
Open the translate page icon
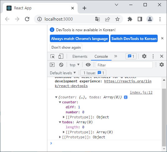click(x=98, y=19)
